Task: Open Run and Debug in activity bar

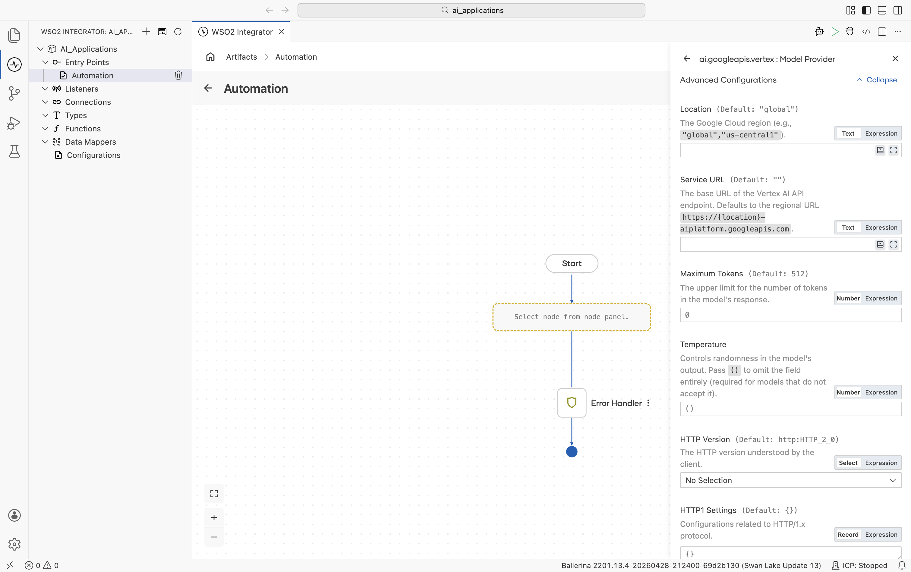Action: (x=14, y=123)
